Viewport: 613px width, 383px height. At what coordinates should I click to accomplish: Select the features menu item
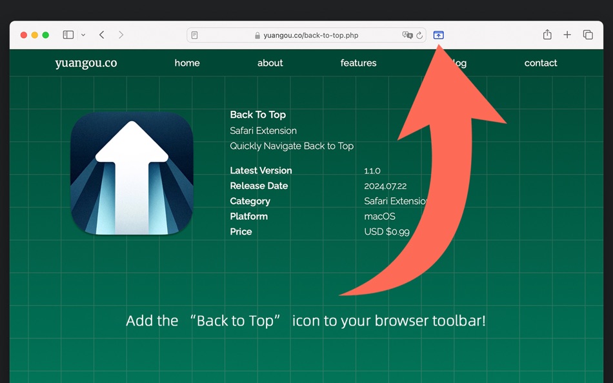(358, 63)
